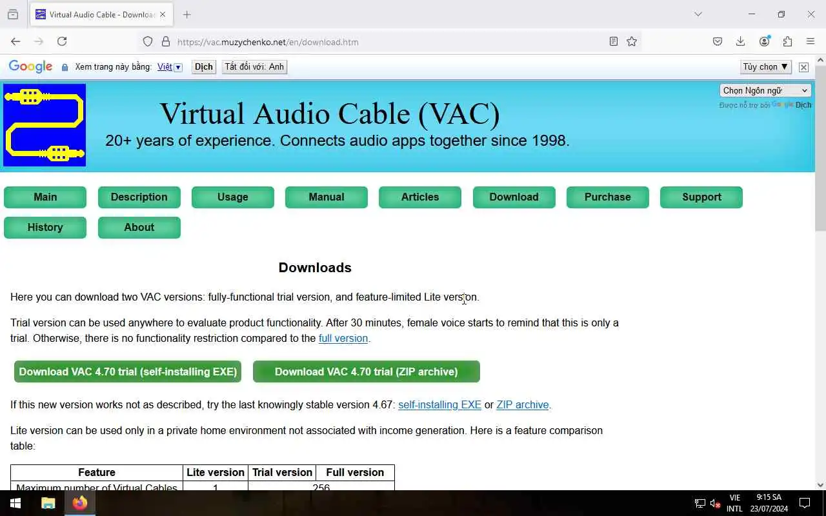
Task: Click the 4.67 self-installing EXE link
Action: click(x=439, y=404)
